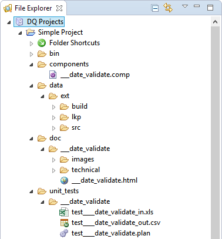Click the scrollbar up arrow
This screenshot has height=239, width=222.
(x=216, y=22)
